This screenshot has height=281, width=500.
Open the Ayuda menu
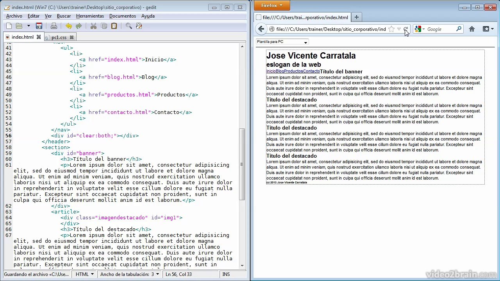tap(148, 16)
